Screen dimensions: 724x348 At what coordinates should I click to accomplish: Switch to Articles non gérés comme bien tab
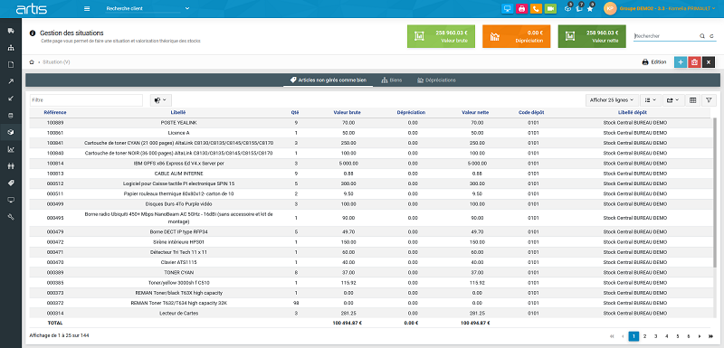pyautogui.click(x=329, y=80)
